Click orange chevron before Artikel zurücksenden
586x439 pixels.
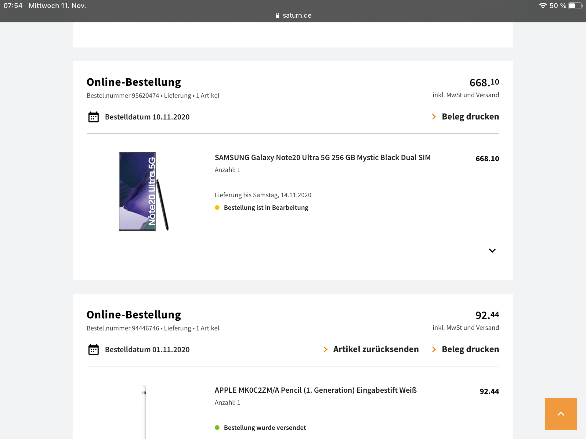pos(325,349)
